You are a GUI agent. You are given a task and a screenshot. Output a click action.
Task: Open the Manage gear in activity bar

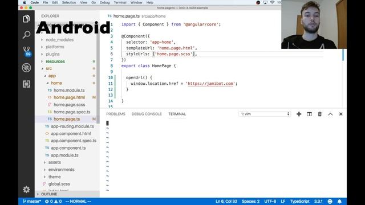[26, 190]
